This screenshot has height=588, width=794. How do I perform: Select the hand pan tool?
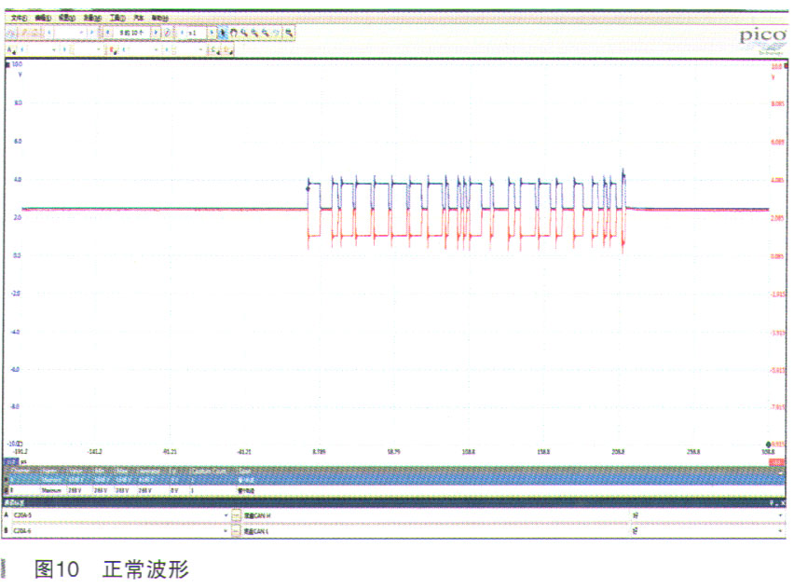pos(234,34)
